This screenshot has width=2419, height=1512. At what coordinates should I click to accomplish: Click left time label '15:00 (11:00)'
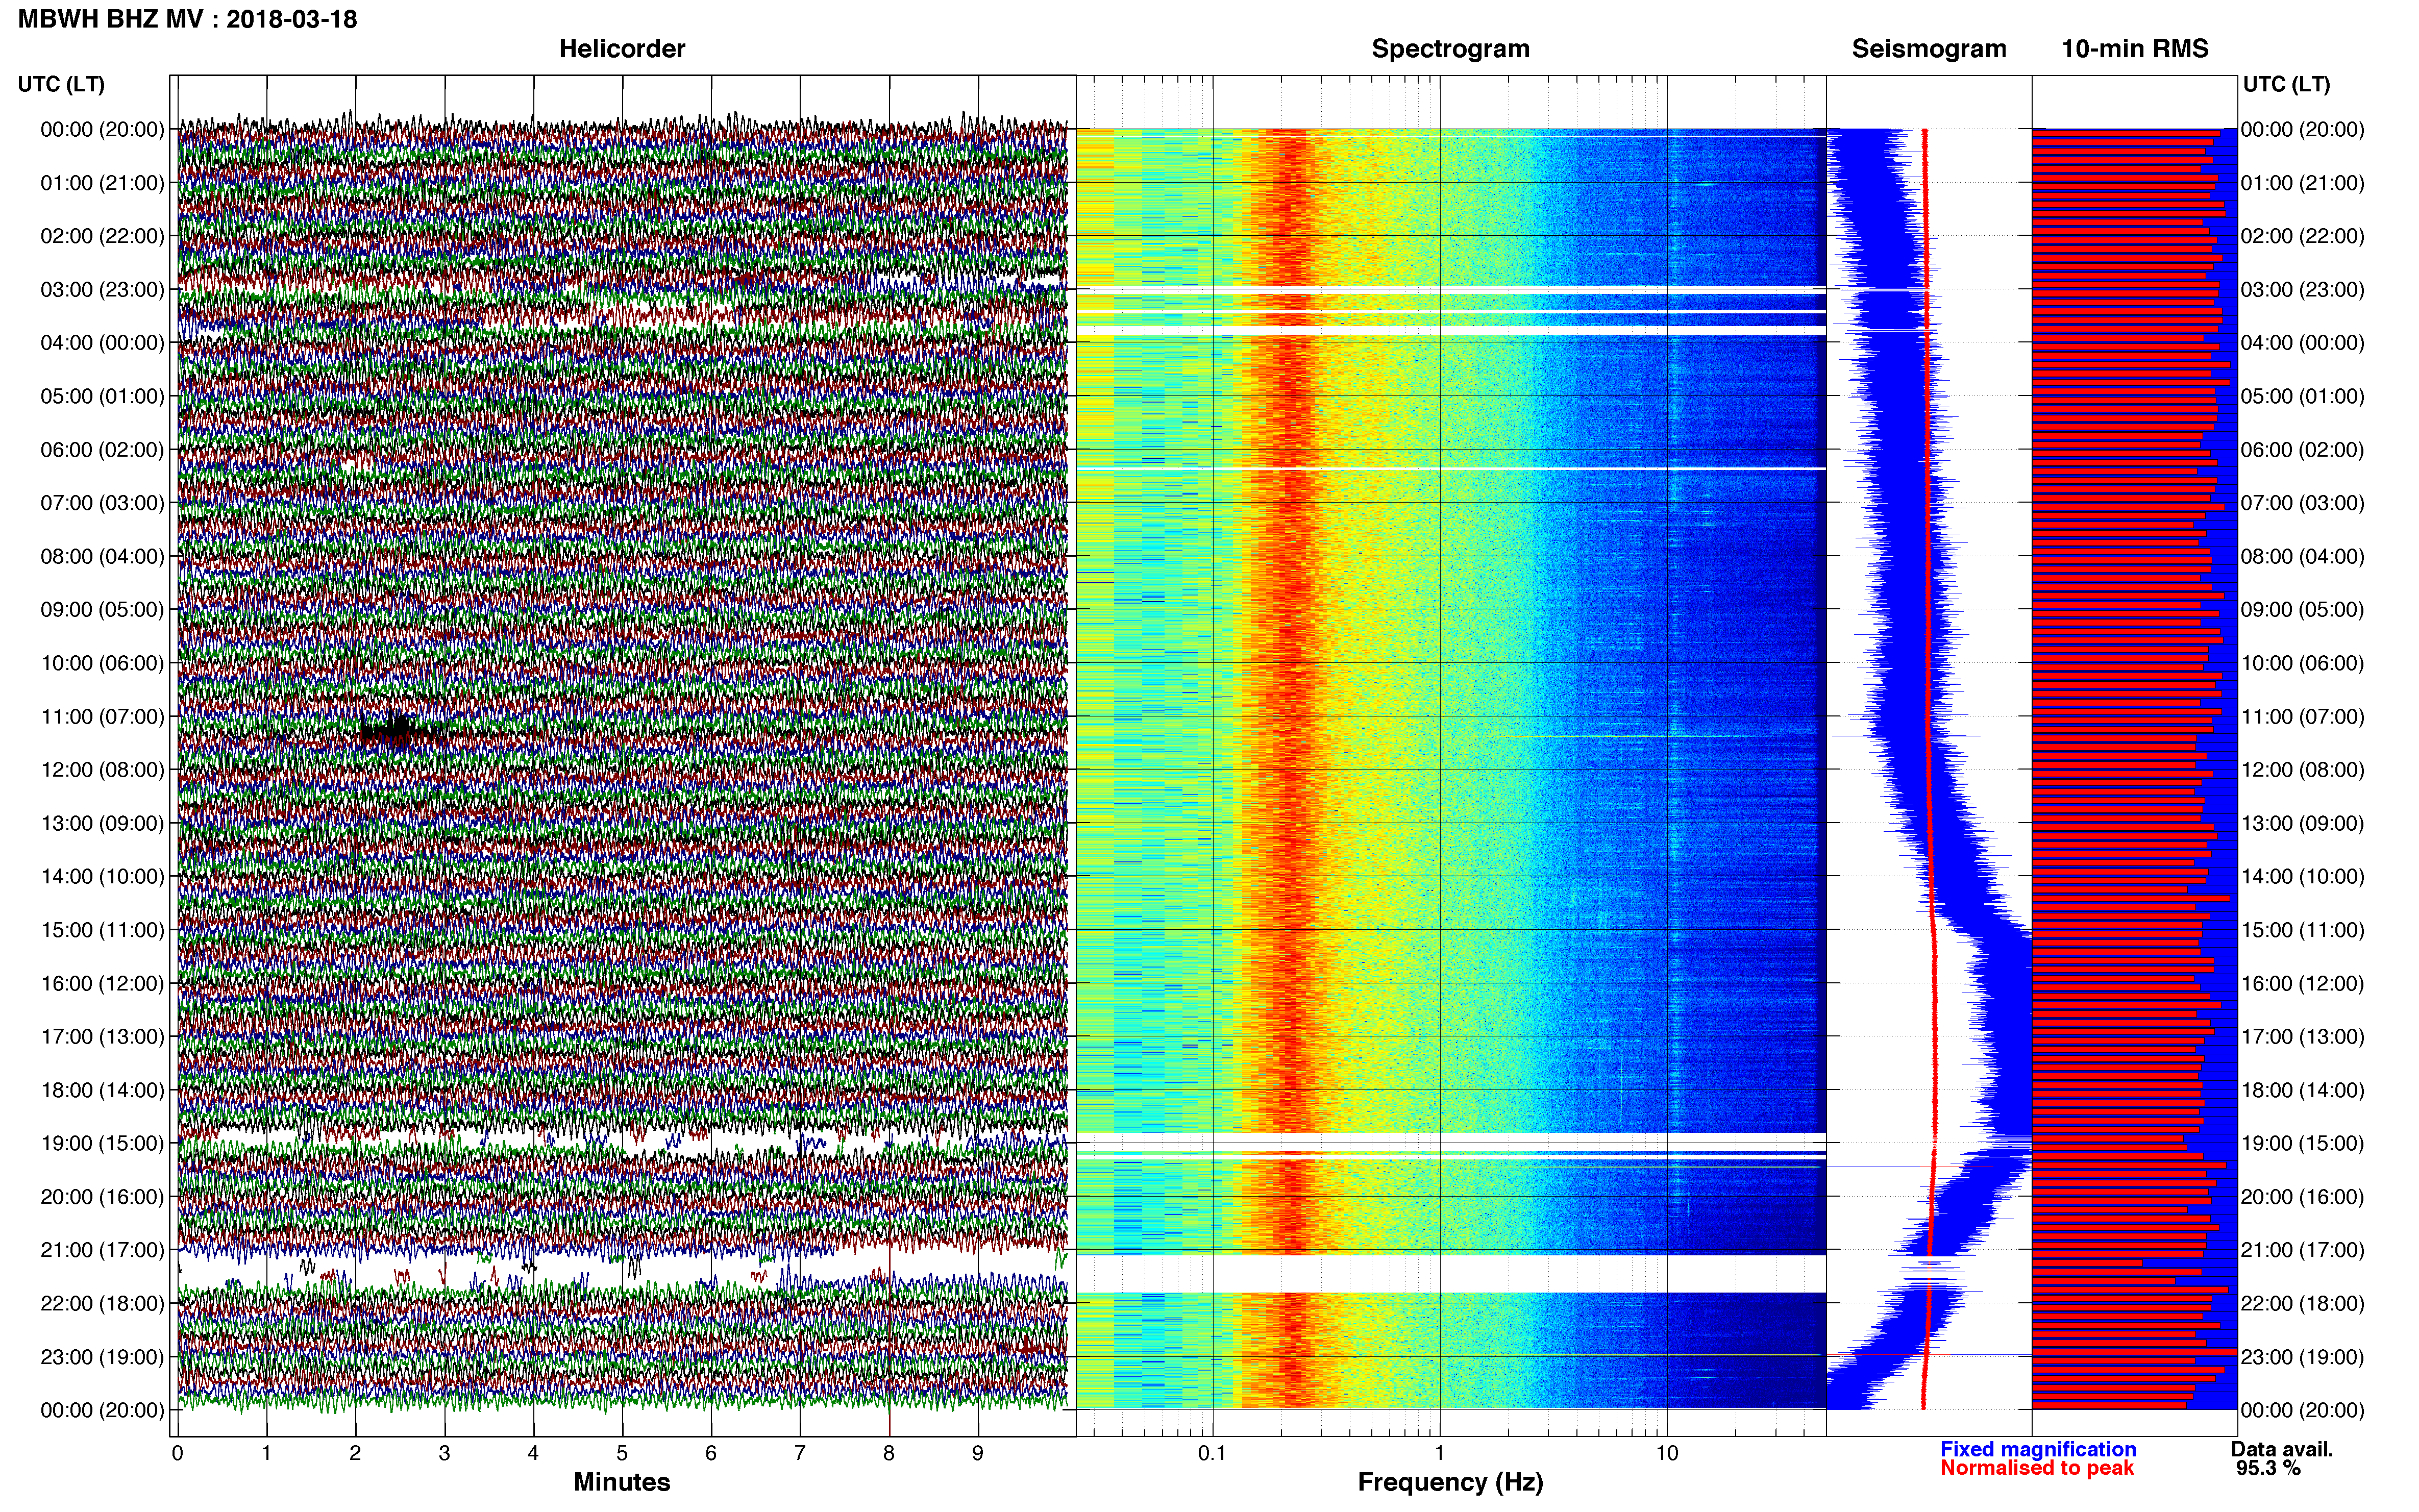102,930
